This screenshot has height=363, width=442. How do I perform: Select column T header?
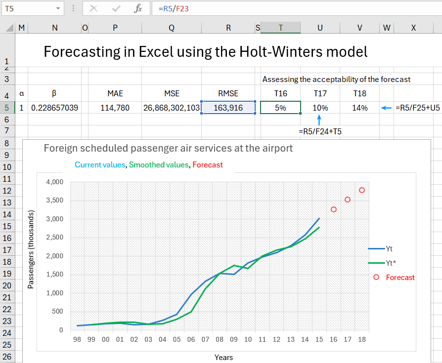pos(280,28)
